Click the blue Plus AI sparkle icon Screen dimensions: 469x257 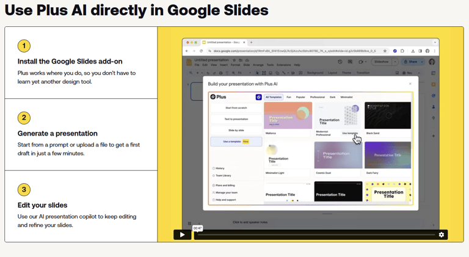coord(259,97)
